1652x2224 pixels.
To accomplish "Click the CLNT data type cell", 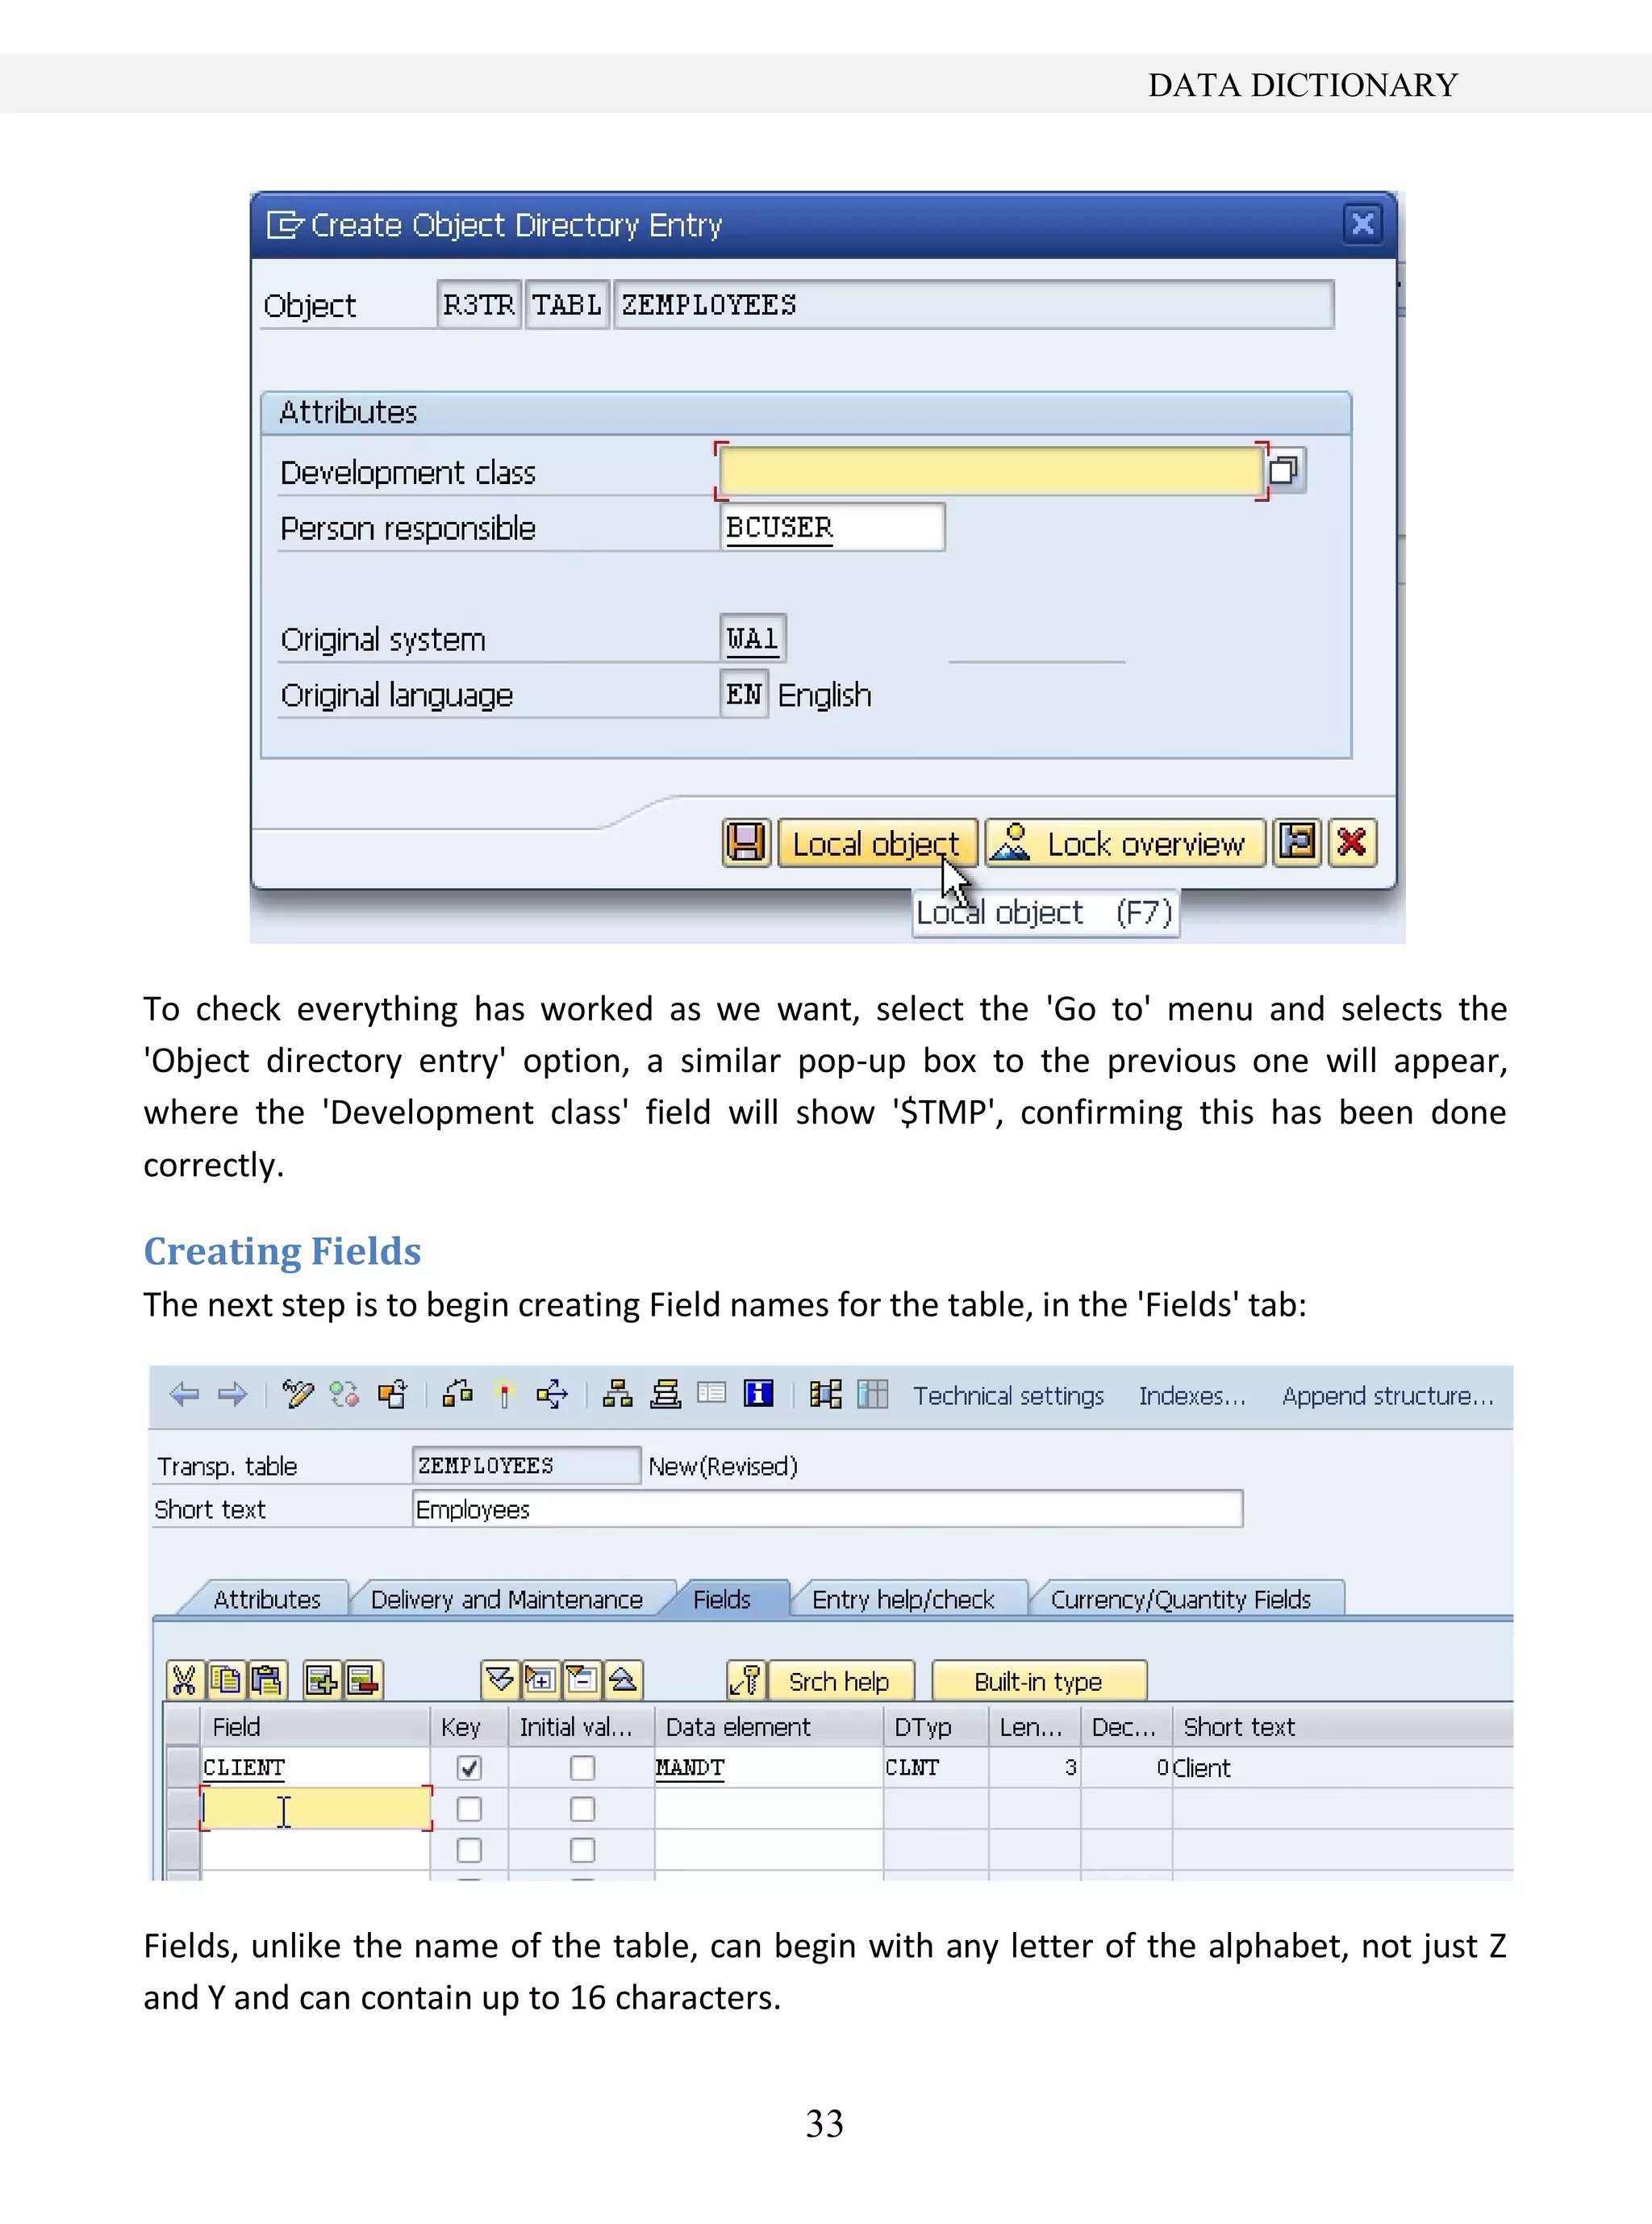I will [936, 1768].
